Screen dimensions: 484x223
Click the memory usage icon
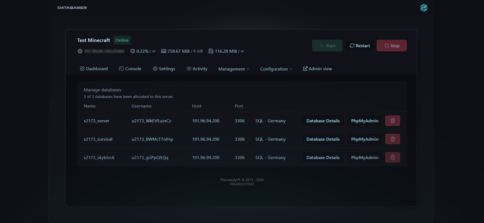[x=164, y=51]
